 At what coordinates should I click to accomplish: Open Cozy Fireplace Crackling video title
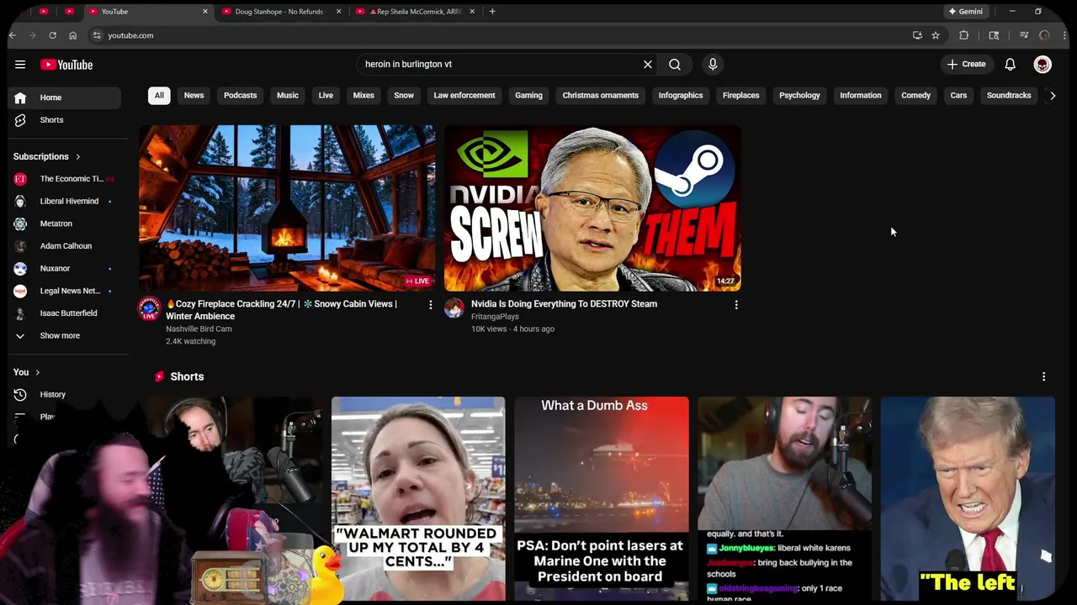tap(282, 310)
